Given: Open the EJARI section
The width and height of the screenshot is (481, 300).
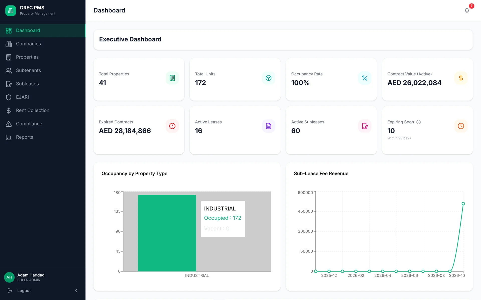Looking at the screenshot, I should click(x=43, y=97).
